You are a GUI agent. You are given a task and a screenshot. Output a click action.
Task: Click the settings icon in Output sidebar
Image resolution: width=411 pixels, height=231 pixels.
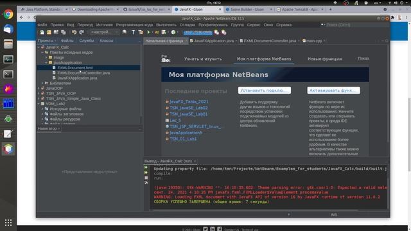[x=146, y=182]
